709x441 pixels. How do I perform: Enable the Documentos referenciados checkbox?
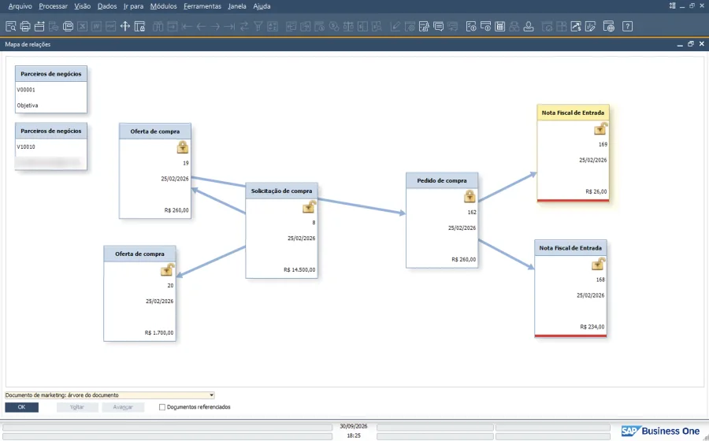pyautogui.click(x=161, y=407)
